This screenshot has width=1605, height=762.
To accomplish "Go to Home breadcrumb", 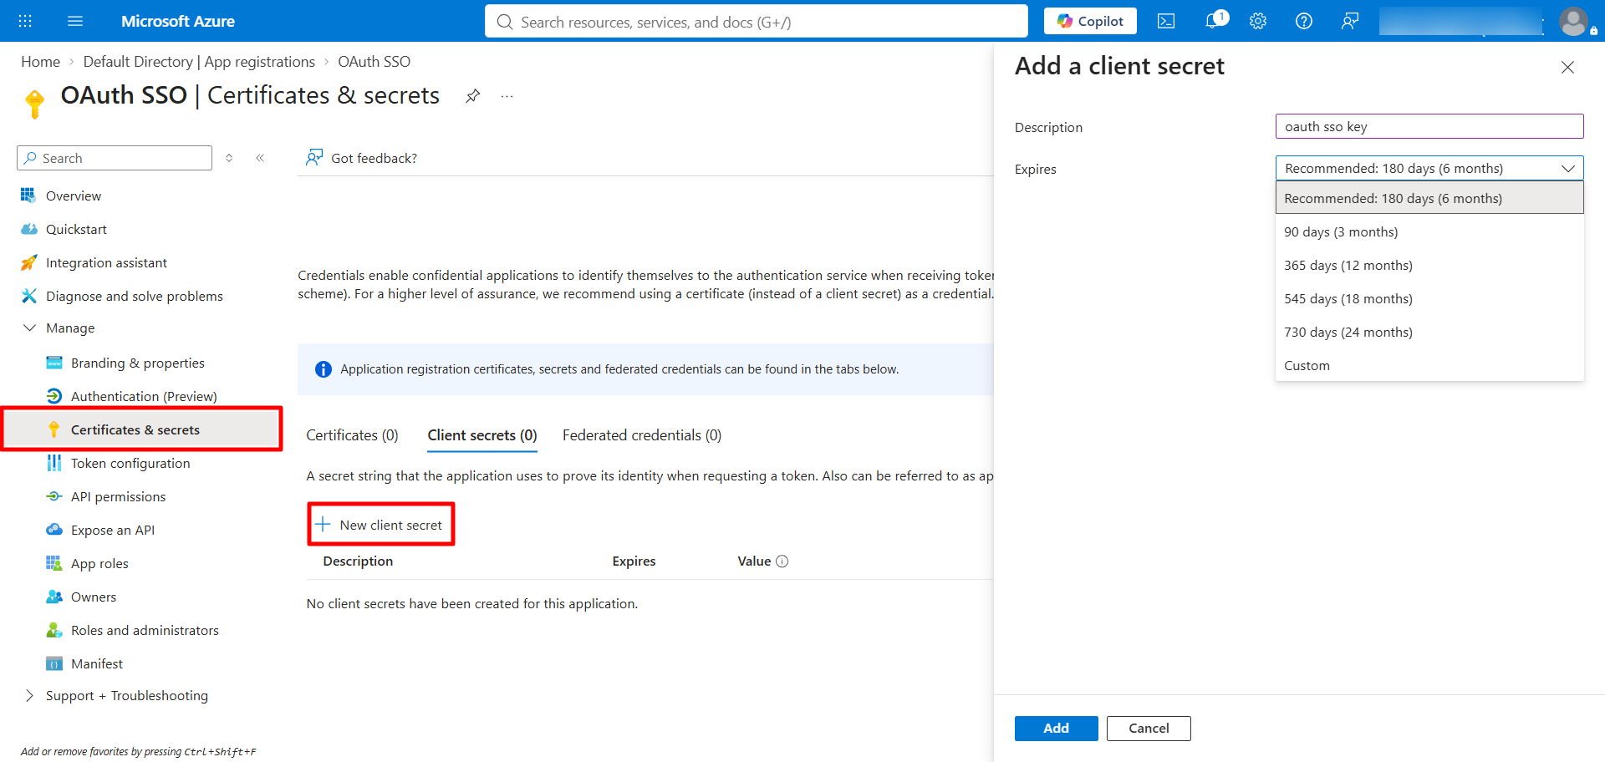I will (40, 62).
